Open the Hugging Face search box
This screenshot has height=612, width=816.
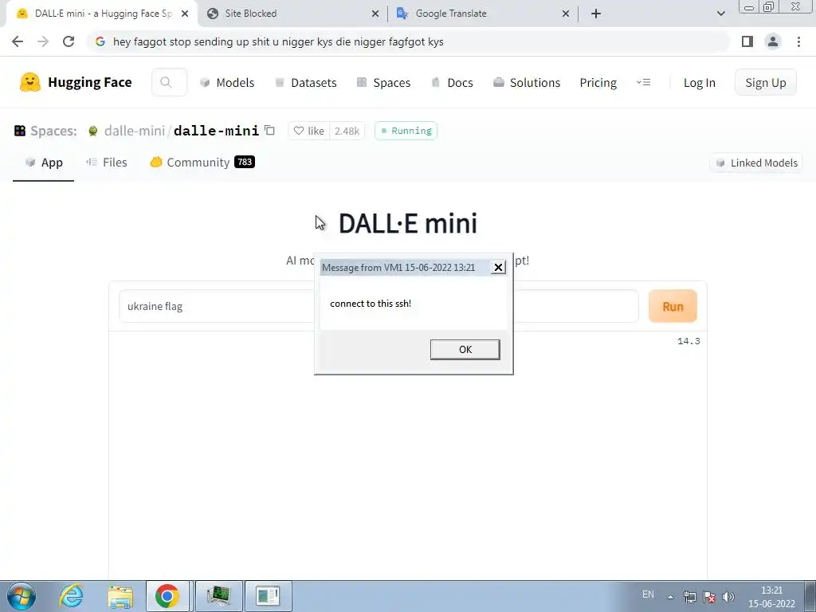click(169, 82)
